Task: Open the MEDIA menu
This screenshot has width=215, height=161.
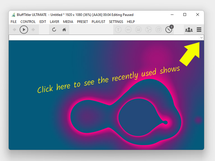Action: pos(68,22)
